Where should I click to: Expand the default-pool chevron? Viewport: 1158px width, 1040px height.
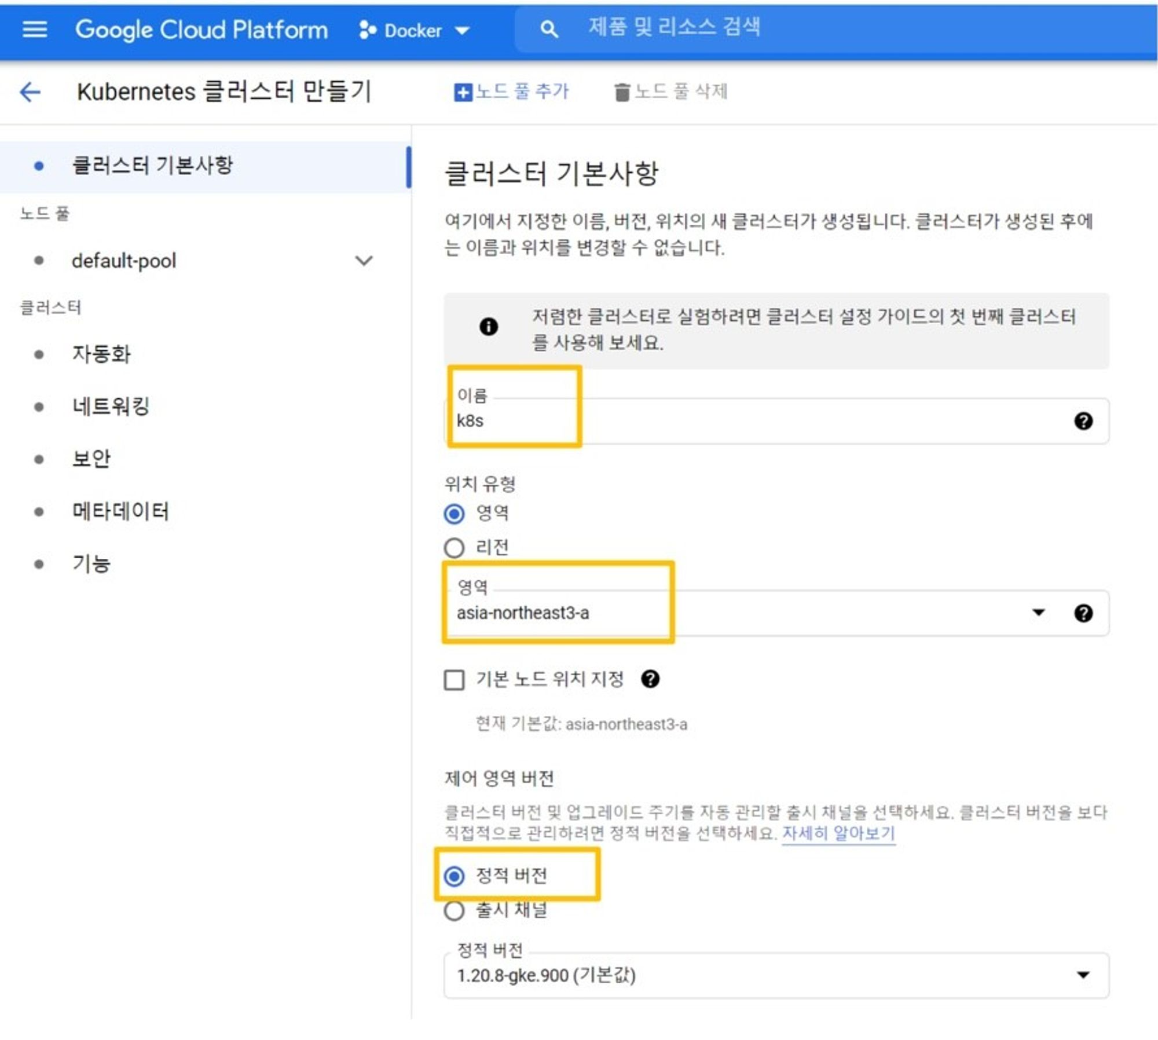point(364,261)
